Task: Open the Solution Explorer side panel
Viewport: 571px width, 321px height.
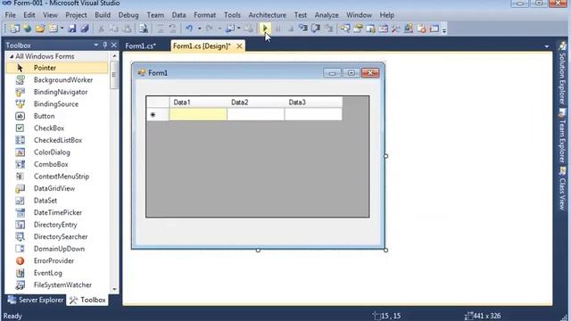Action: pos(562,73)
